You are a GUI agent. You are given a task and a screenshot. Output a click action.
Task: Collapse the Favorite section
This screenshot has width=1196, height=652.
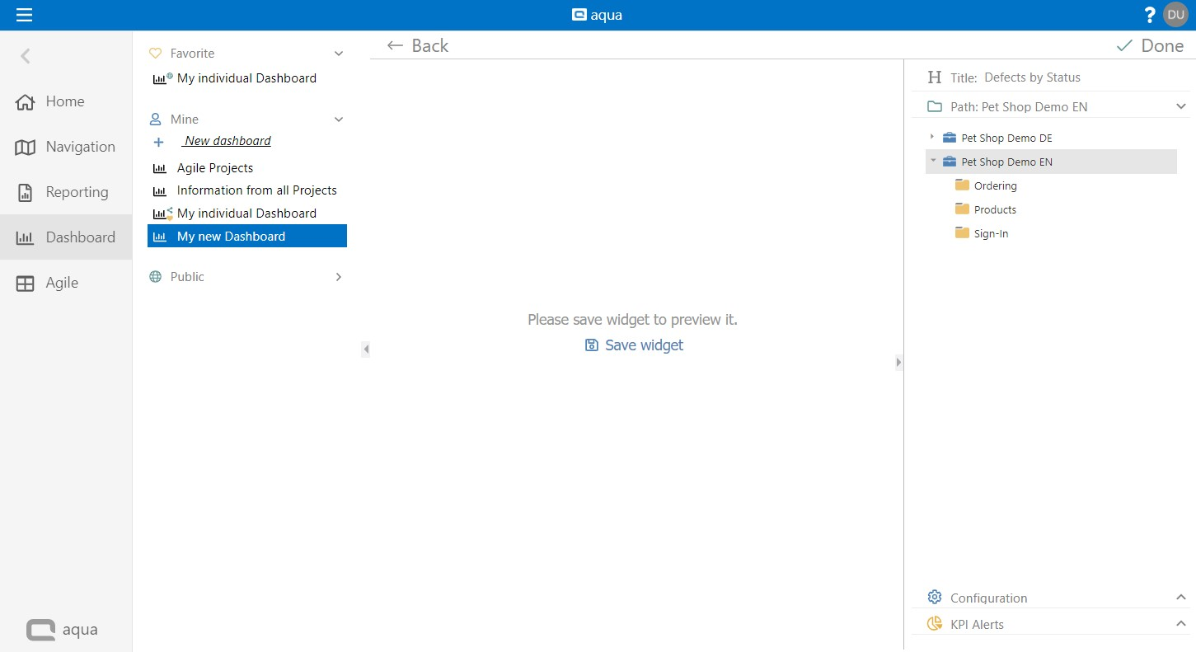(338, 54)
